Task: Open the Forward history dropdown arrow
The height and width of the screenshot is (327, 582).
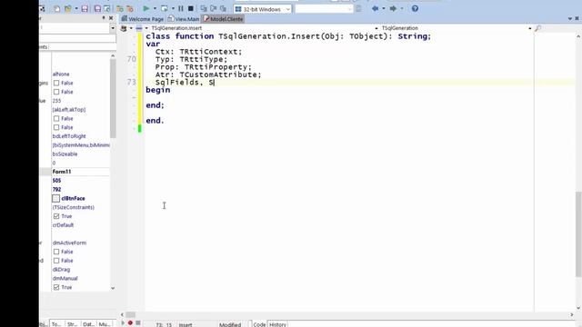Action: coord(402,8)
